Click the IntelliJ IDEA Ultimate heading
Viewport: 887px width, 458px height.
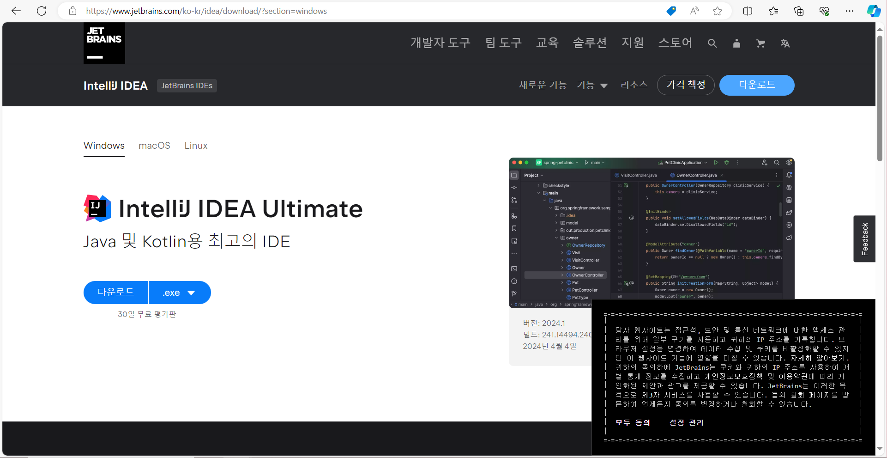click(x=241, y=209)
